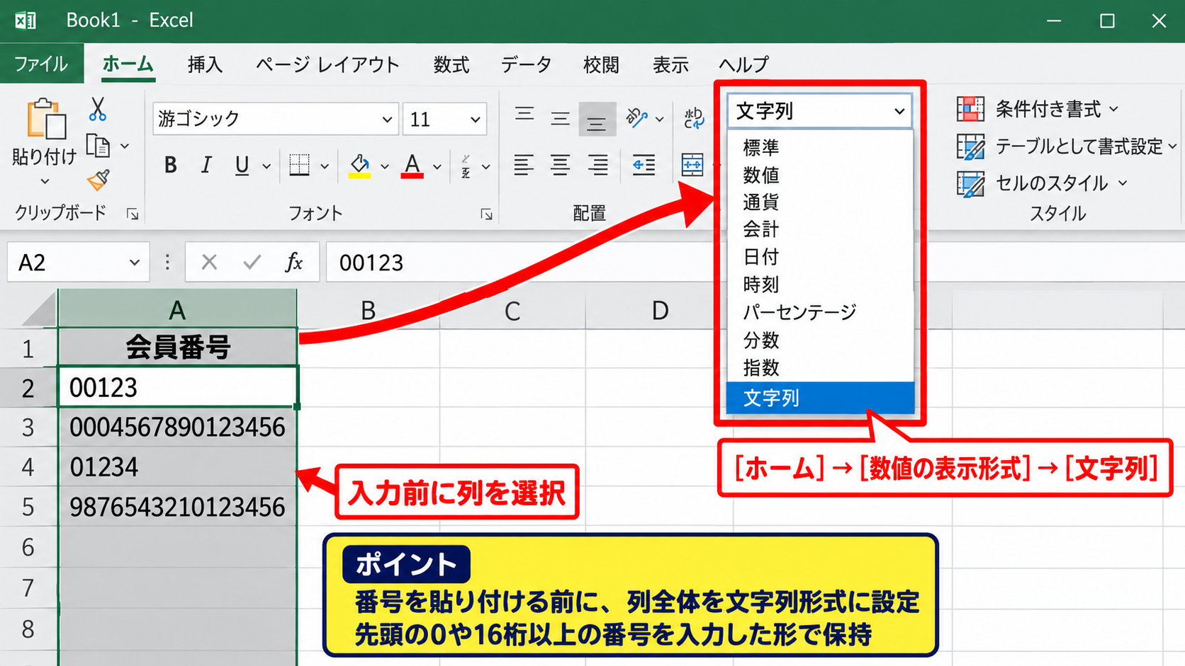The height and width of the screenshot is (666, 1185).
Task: Expand the Name Box A2 dropdown
Action: [x=134, y=263]
